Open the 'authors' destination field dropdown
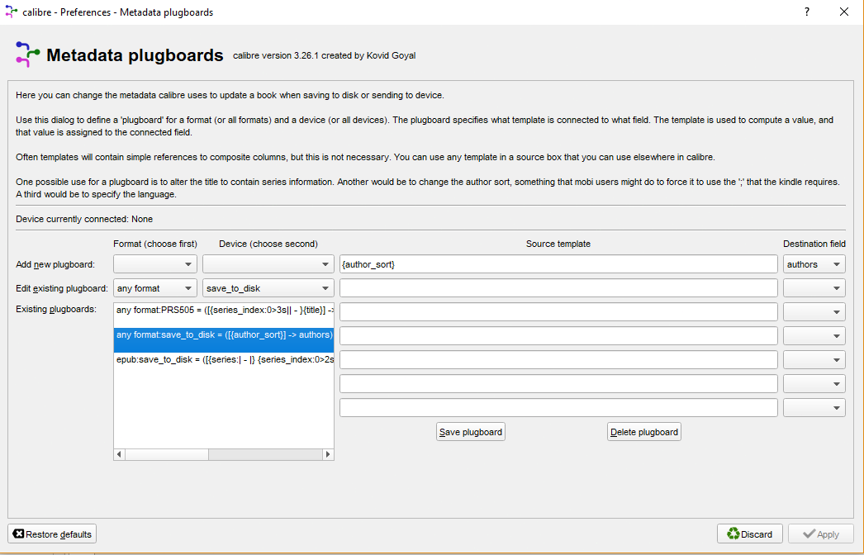The height and width of the screenshot is (555, 864). pos(814,264)
